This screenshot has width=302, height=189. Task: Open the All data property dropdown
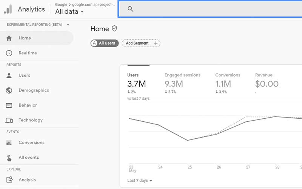pos(69,12)
